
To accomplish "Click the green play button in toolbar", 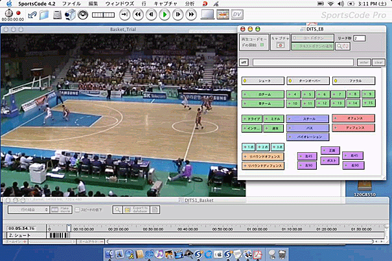I will pos(165,14).
